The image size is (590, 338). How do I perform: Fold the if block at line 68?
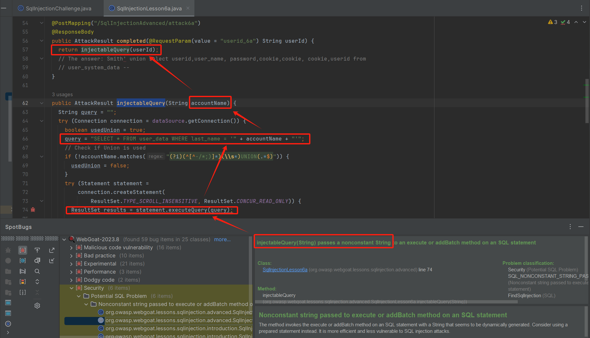pyautogui.click(x=41, y=156)
